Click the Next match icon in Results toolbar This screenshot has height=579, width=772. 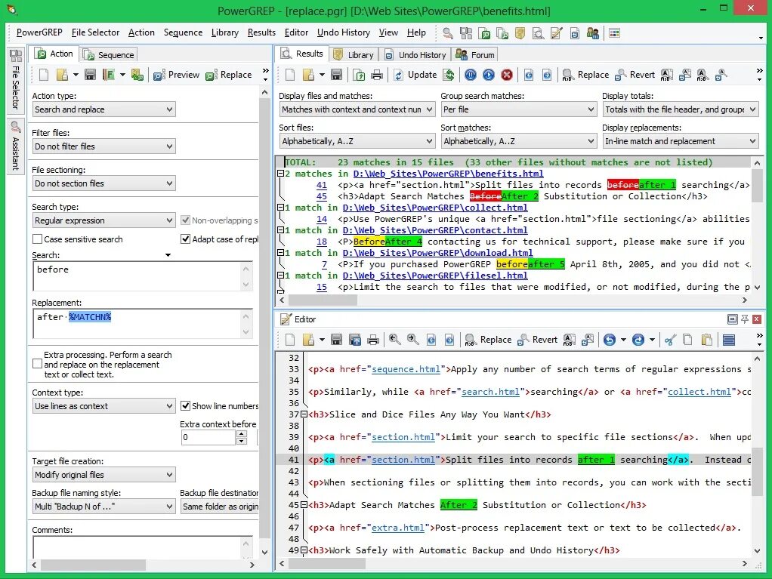click(546, 75)
